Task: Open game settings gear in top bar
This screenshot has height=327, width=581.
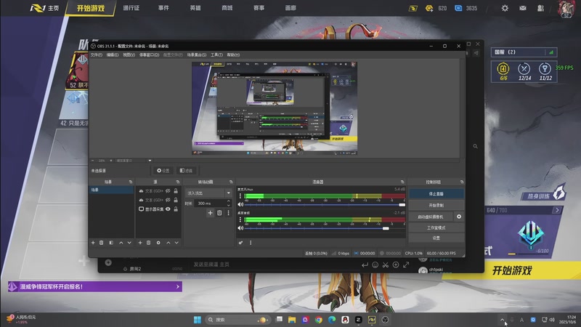Action: point(505,8)
